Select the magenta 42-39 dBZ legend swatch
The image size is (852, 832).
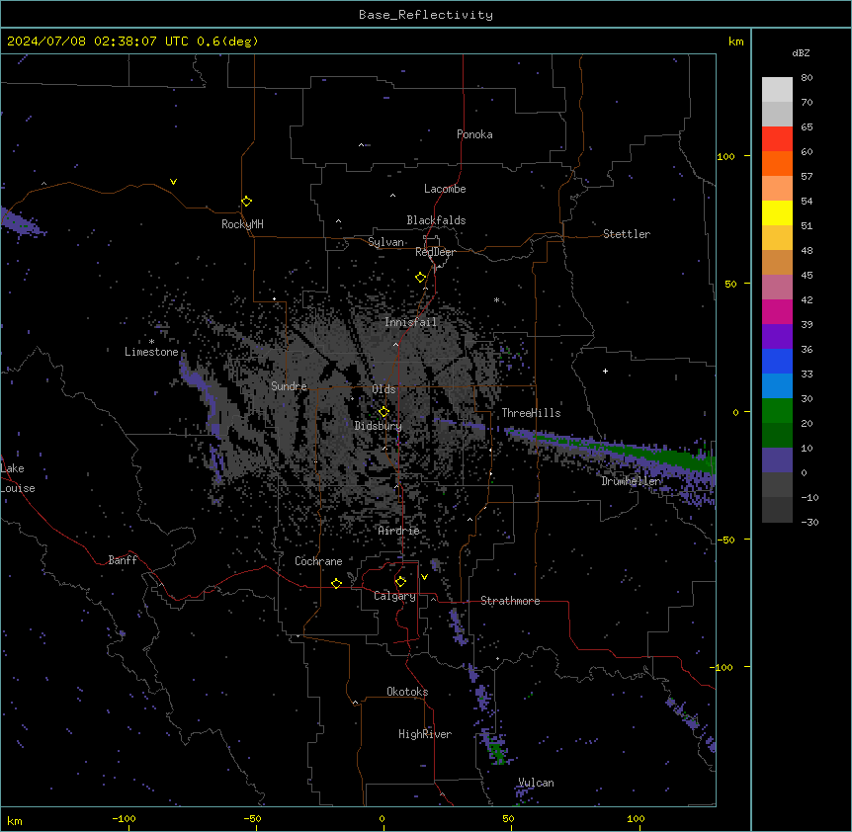pos(777,311)
